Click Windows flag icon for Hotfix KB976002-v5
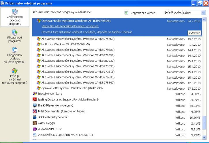Screen dimensions: 209x143 tap(39, 44)
